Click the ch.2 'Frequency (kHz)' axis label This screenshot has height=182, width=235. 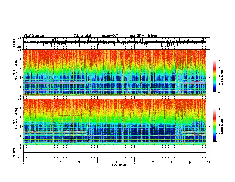[16, 118]
